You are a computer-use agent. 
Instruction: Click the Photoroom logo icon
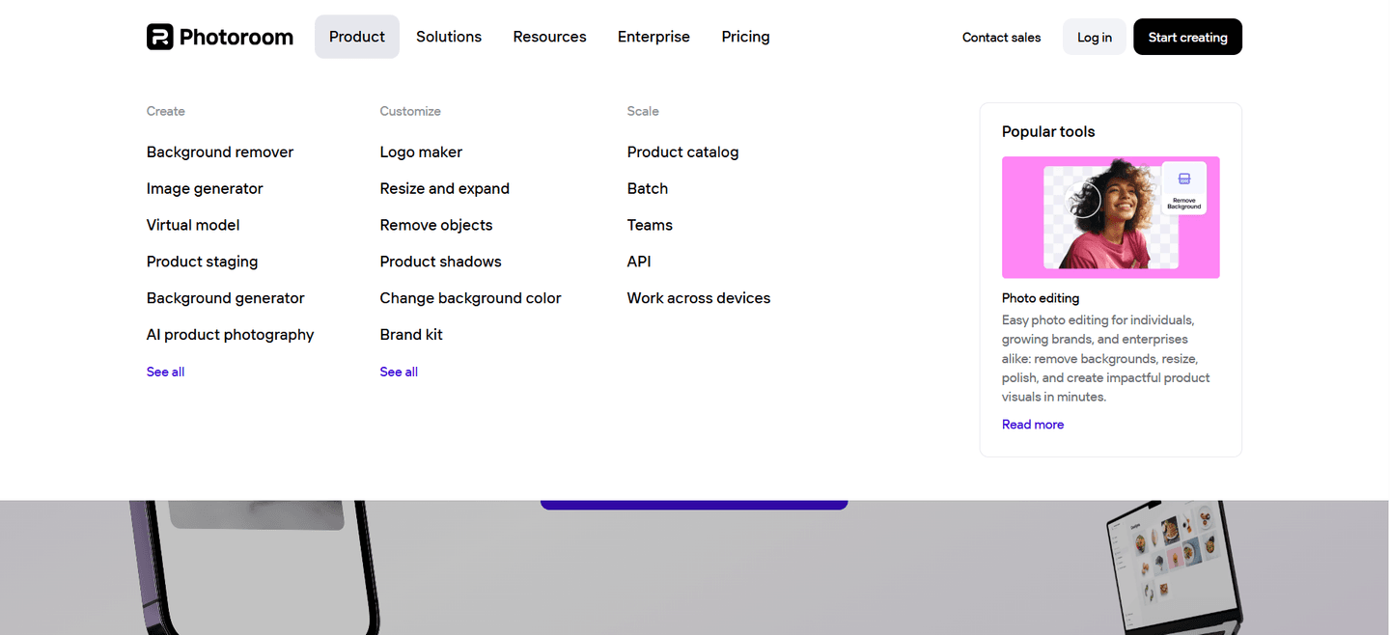tap(159, 37)
